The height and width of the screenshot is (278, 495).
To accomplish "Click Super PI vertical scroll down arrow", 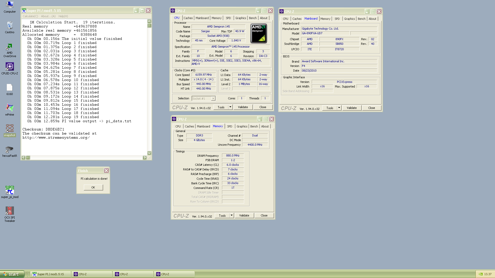I will click(149, 153).
